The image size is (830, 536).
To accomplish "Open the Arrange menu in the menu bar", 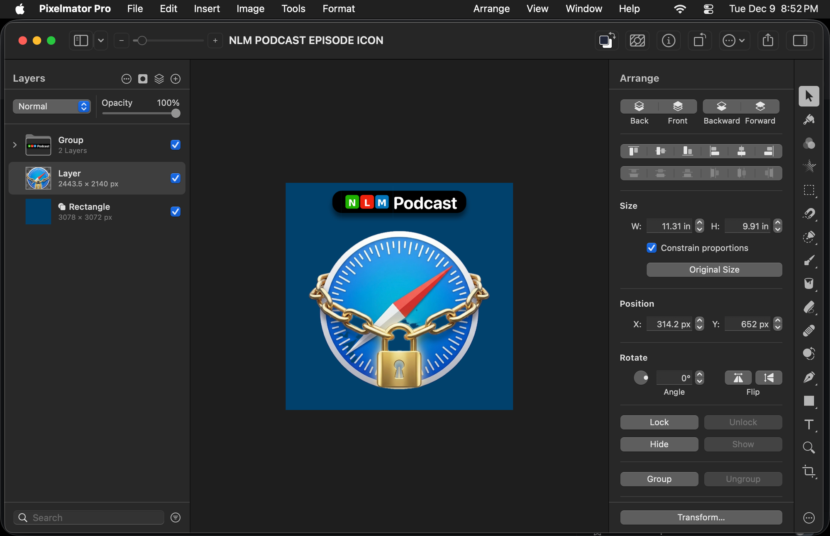I will click(491, 8).
